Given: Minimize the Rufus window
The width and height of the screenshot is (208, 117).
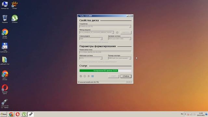Looking at the screenshot, I should coord(127,16).
